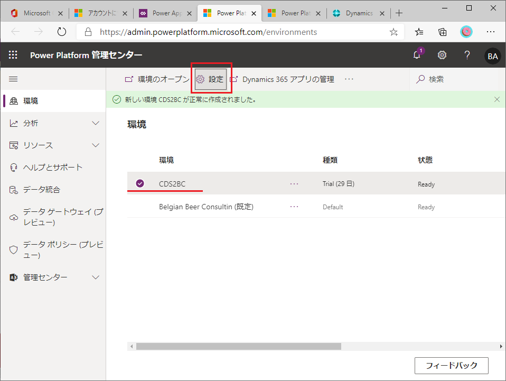Open more options for CDS2BC row
Image resolution: width=506 pixels, height=381 pixels.
[x=294, y=184]
